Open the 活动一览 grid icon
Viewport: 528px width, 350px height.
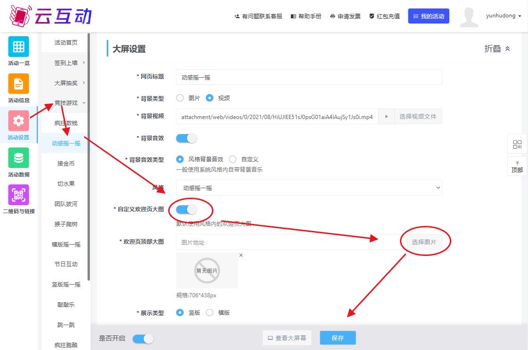pyautogui.click(x=18, y=47)
